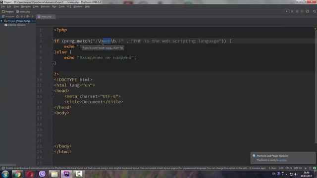Open the Refactor menu
Image resolution: width=317 pixels, height=178 pixels.
click(45, 6)
